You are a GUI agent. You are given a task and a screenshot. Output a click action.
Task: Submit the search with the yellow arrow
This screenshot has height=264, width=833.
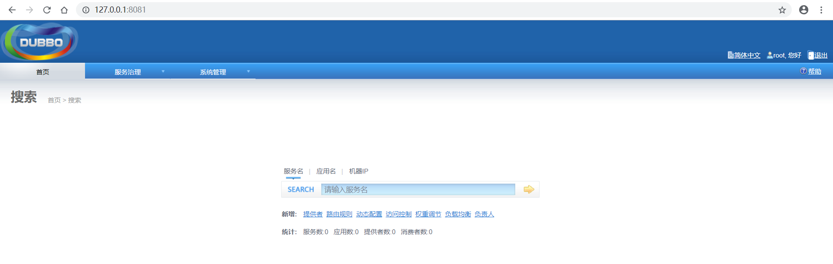[x=528, y=190]
